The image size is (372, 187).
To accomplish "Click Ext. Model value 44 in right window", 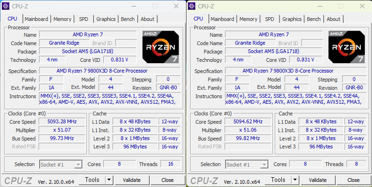I will pyautogui.click(x=297, y=87).
